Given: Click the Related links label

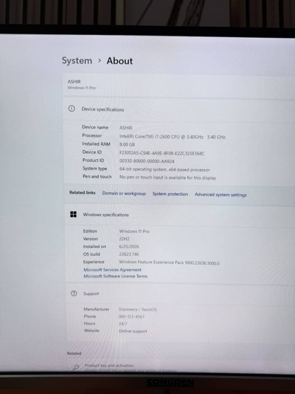Looking at the screenshot, I should [x=82, y=193].
